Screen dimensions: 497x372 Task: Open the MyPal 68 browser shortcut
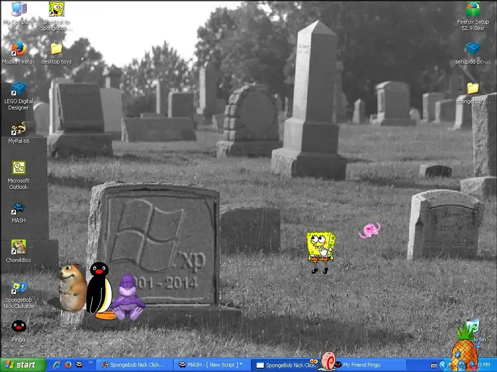point(19,132)
